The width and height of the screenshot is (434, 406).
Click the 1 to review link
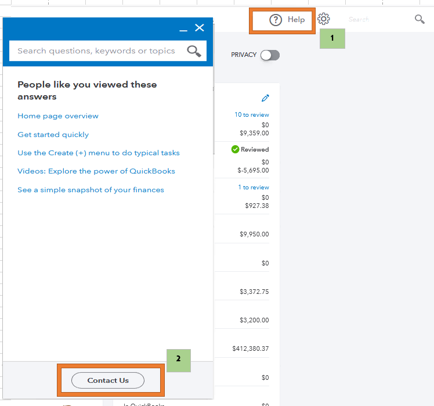[x=253, y=188]
